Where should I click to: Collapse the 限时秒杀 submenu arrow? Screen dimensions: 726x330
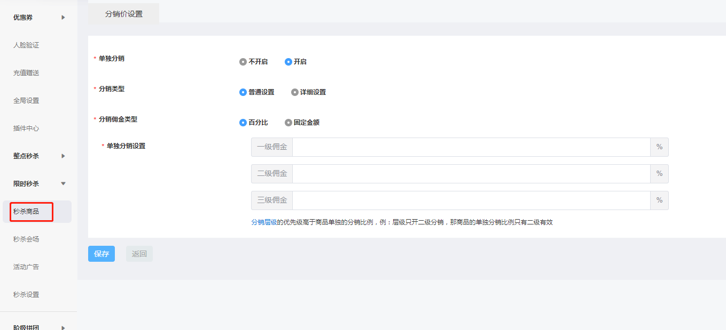pyautogui.click(x=63, y=184)
